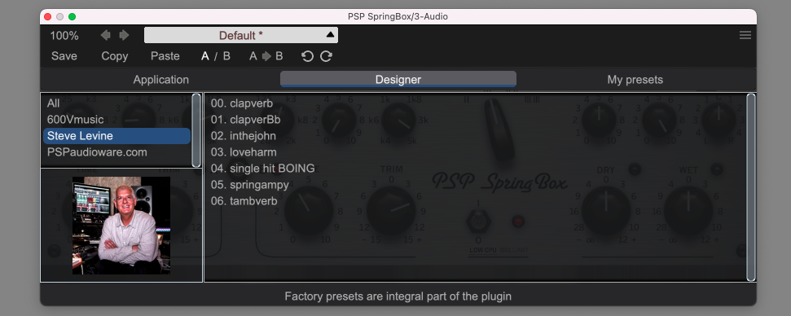Click the designer list scrollbar
Image resolution: width=791 pixels, height=316 pixels.
196,130
